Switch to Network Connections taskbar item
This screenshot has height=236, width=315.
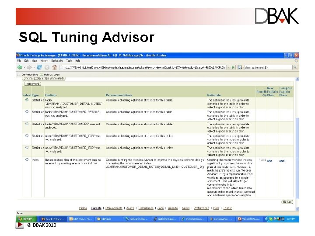point(136,219)
